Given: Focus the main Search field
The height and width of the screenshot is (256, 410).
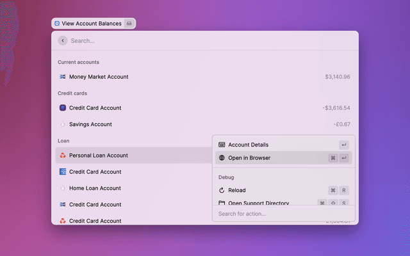Looking at the screenshot, I should 192,40.
